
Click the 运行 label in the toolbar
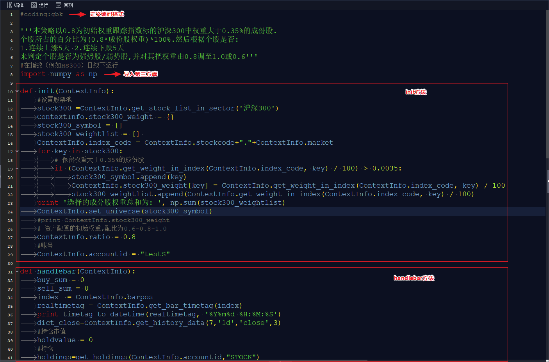point(43,5)
